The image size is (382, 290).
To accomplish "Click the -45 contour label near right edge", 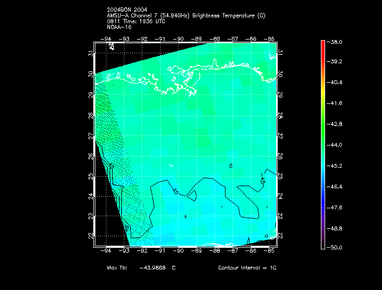I will (262, 178).
